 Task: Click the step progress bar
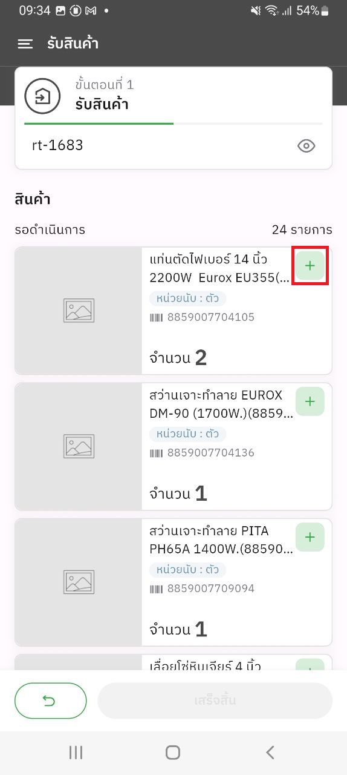point(173,124)
